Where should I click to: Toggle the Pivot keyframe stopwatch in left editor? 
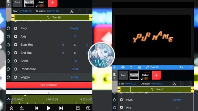(x=8, y=28)
